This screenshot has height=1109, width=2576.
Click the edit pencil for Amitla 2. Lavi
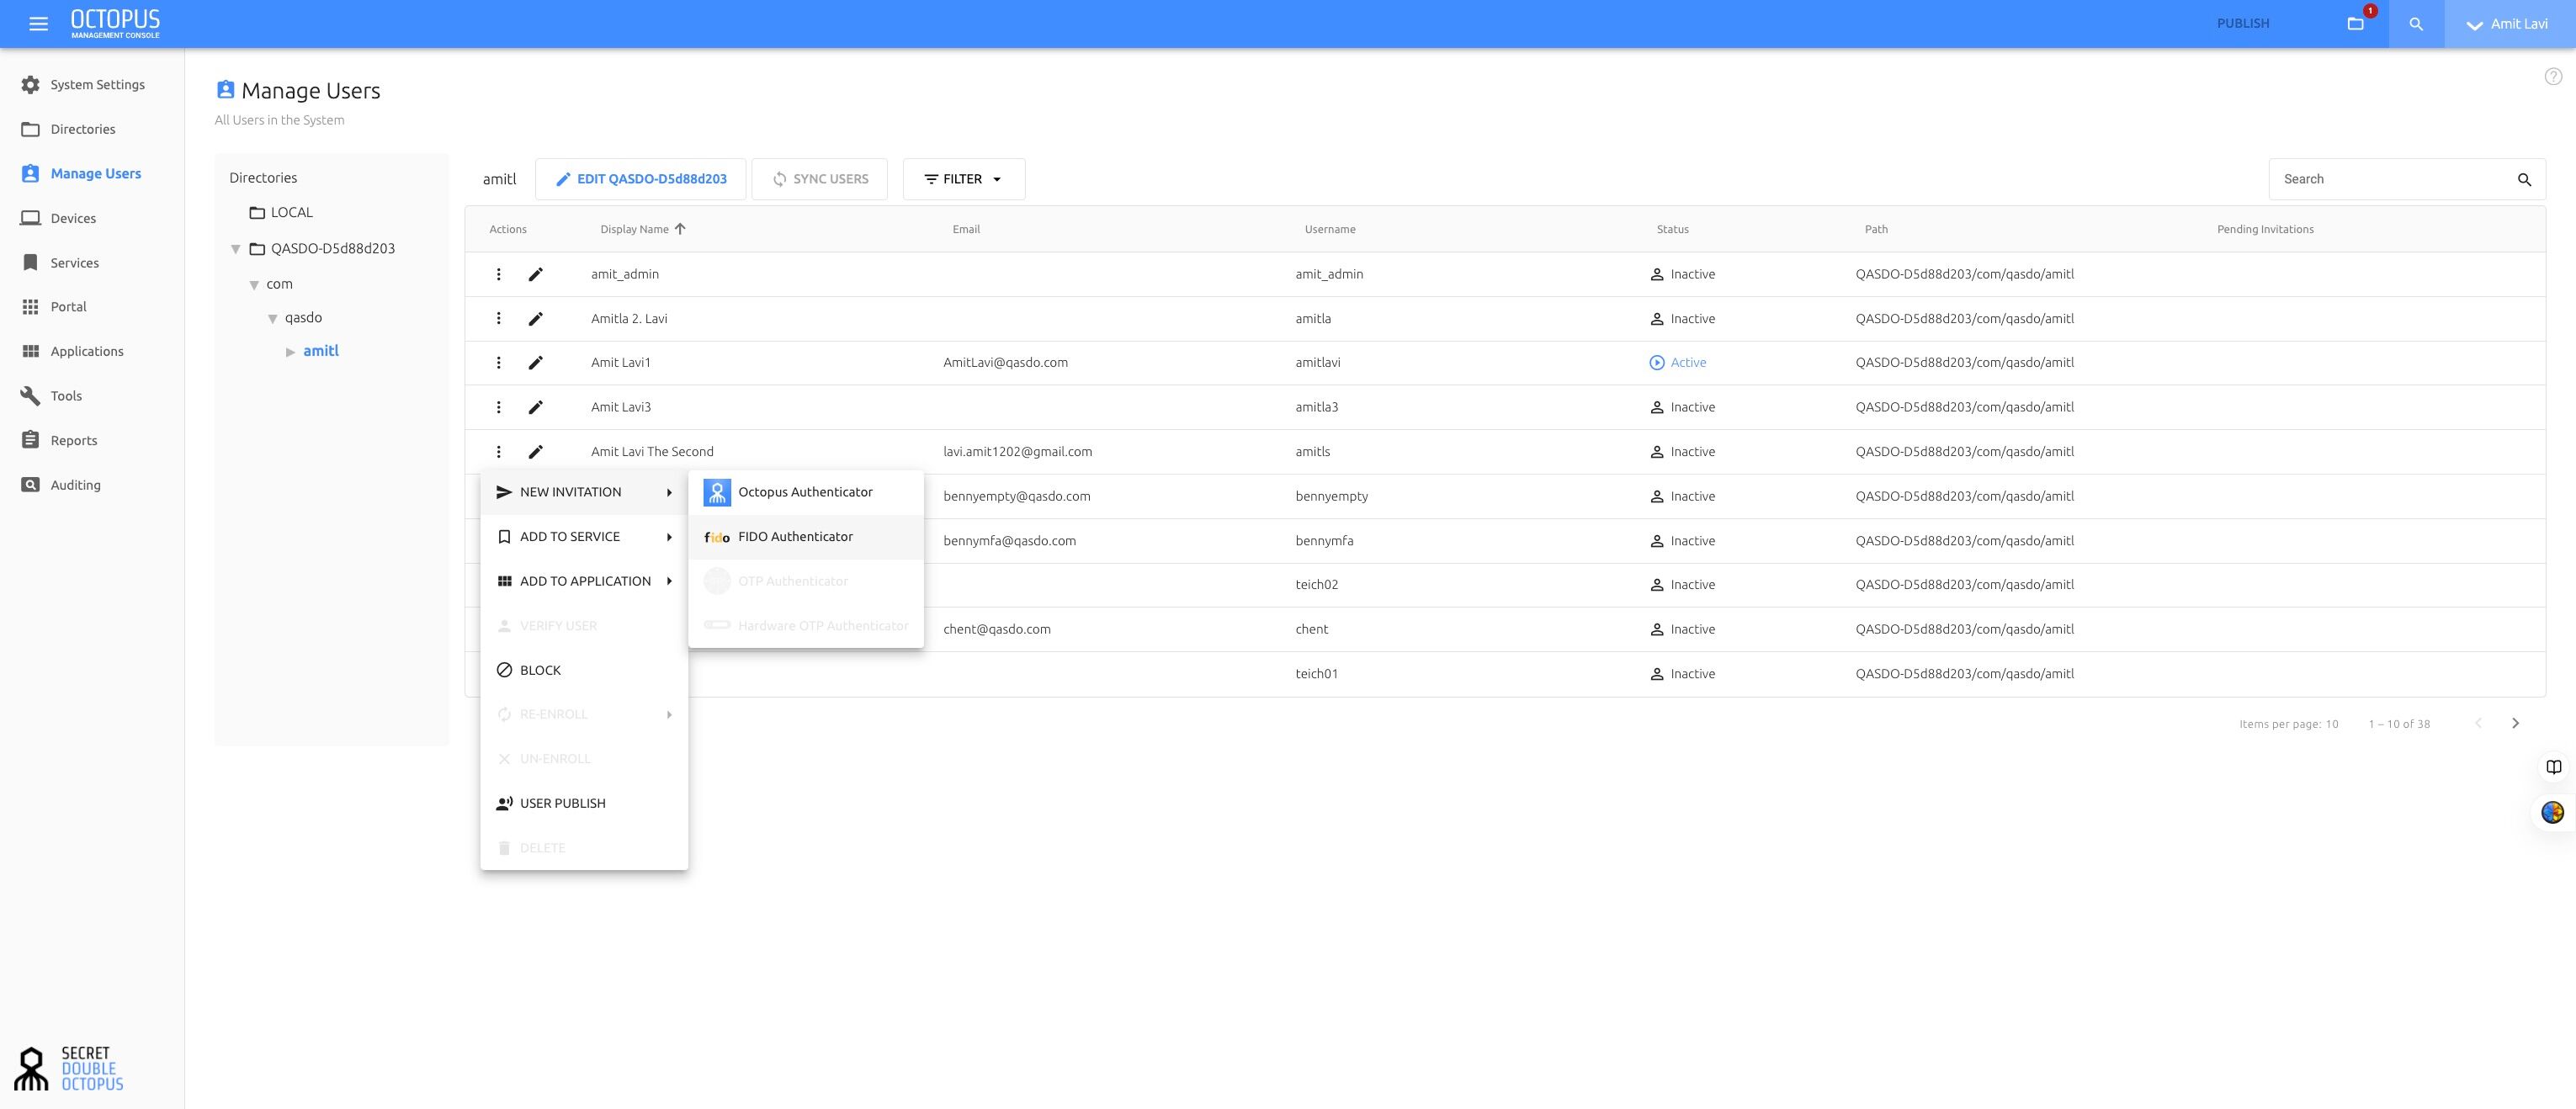click(x=536, y=319)
